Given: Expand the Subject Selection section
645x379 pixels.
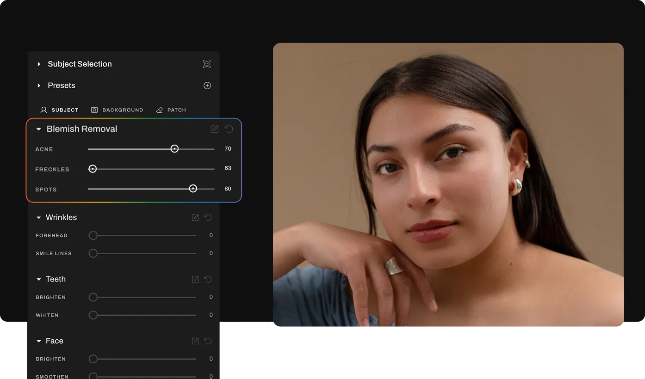Looking at the screenshot, I should (x=39, y=64).
